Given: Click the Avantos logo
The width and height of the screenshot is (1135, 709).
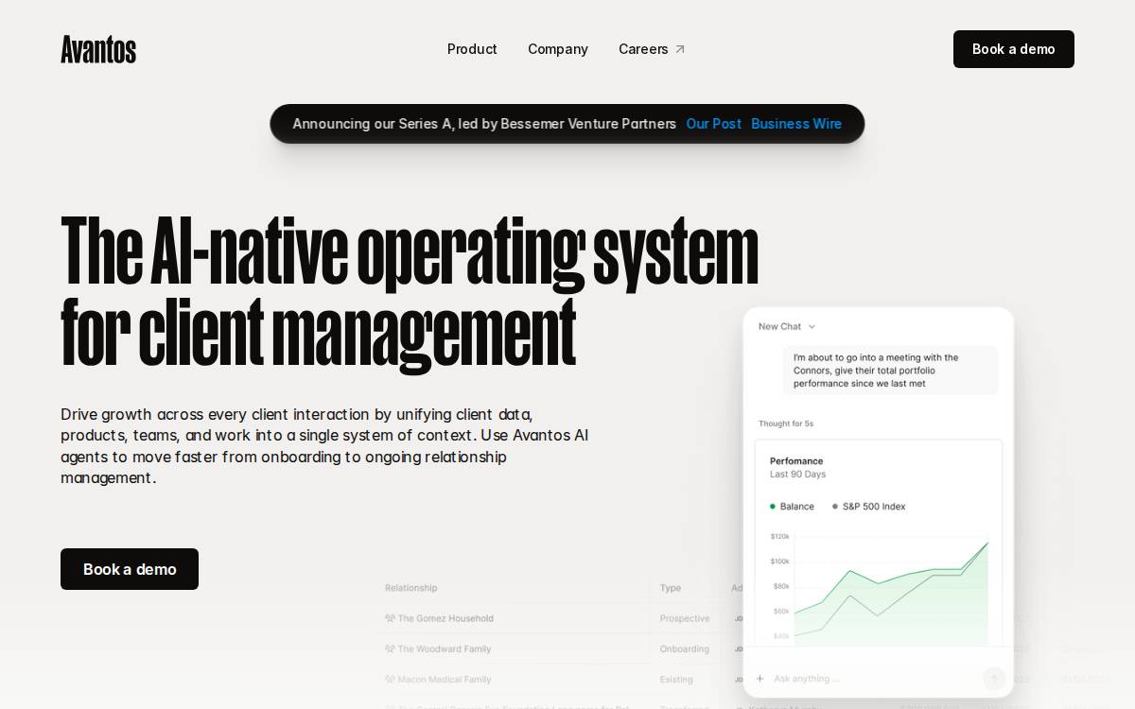Looking at the screenshot, I should (98, 49).
